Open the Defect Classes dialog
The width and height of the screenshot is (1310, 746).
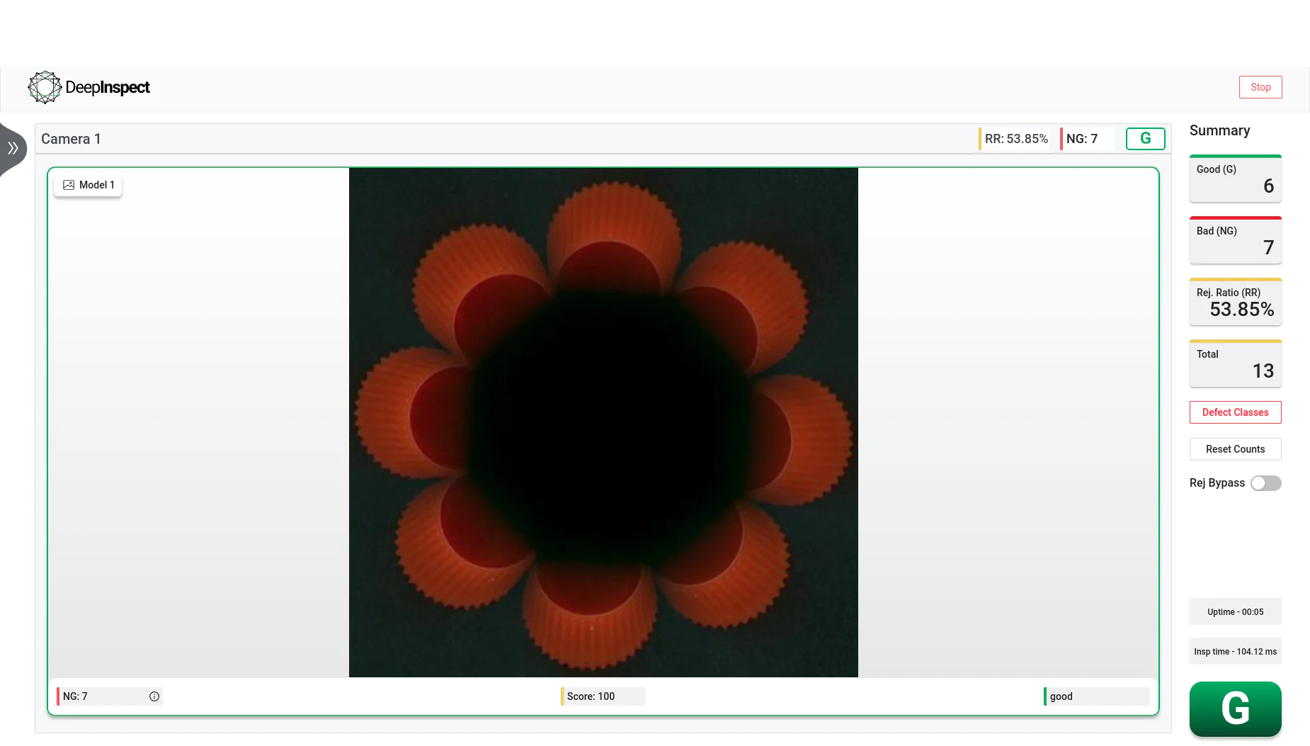1235,412
